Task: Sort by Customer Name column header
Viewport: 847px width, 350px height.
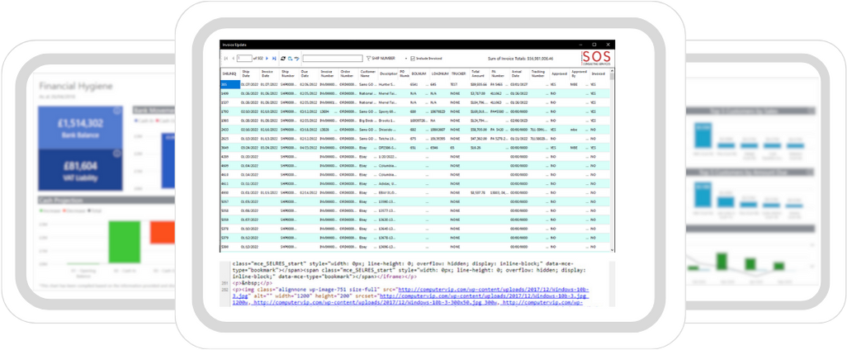Action: (368, 73)
